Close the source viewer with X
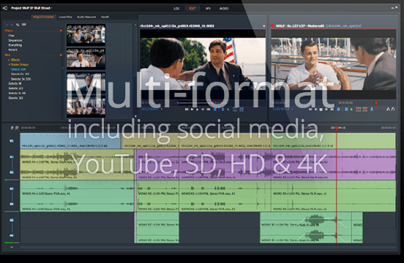The width and height of the screenshot is (404, 263). click(263, 26)
